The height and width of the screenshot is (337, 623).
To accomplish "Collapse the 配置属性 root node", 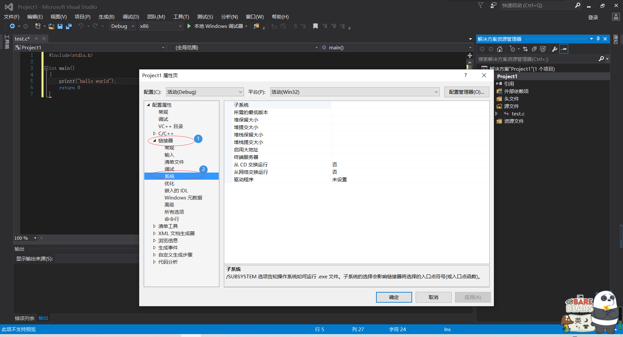I will click(148, 105).
